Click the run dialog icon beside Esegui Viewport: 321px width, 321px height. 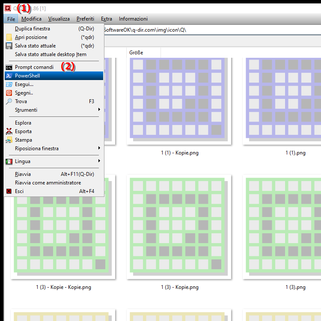(x=9, y=84)
